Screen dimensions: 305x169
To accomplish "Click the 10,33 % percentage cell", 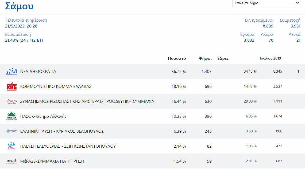I will click(179, 116).
